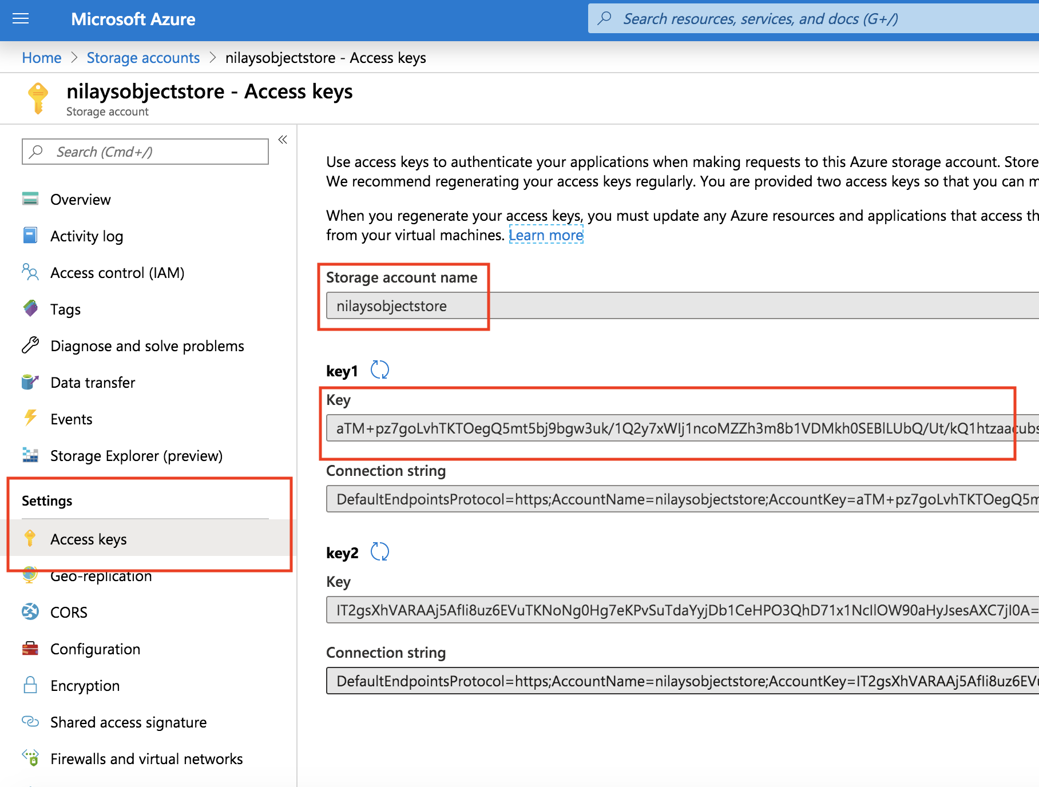
Task: Open the Overview menu item
Action: (x=80, y=200)
